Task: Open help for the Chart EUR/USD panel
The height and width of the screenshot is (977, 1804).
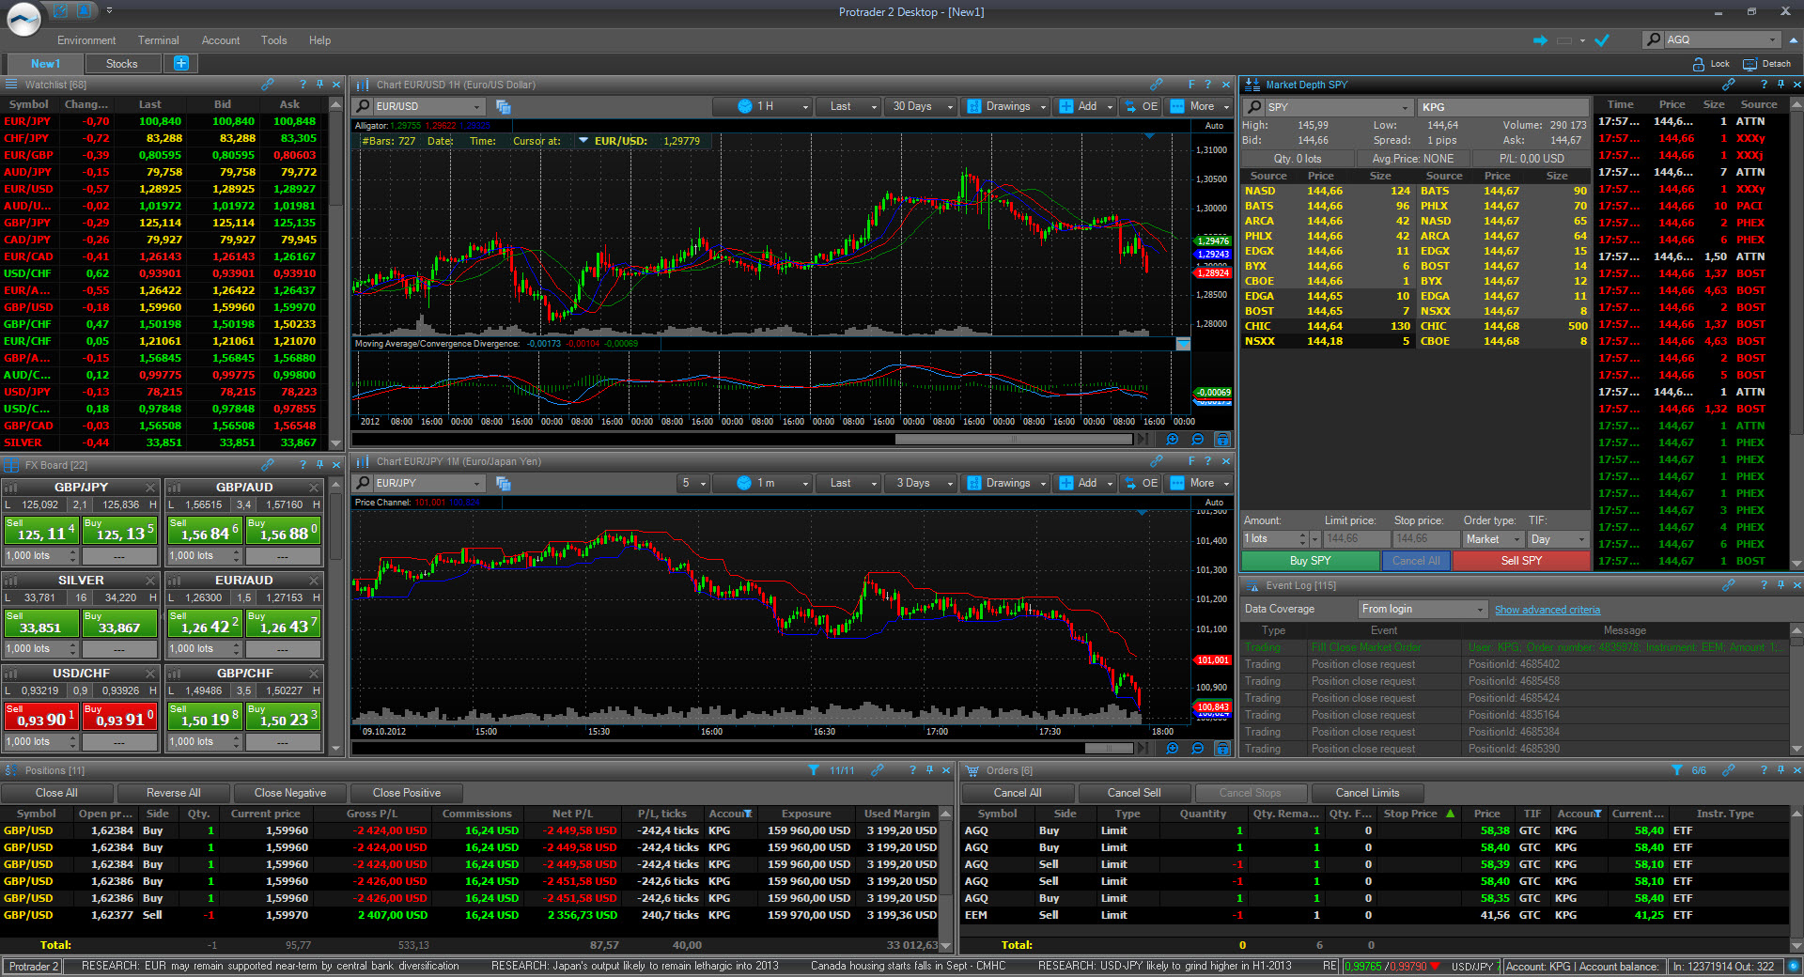Action: coord(1208,85)
